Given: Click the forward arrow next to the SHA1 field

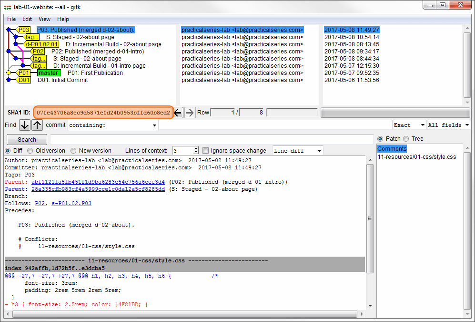Looking at the screenshot, I should (190, 113).
